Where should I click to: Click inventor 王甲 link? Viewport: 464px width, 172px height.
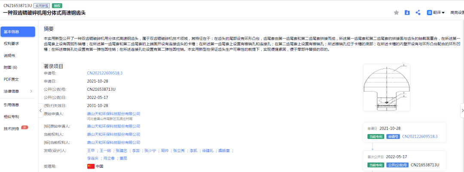tap(91, 150)
